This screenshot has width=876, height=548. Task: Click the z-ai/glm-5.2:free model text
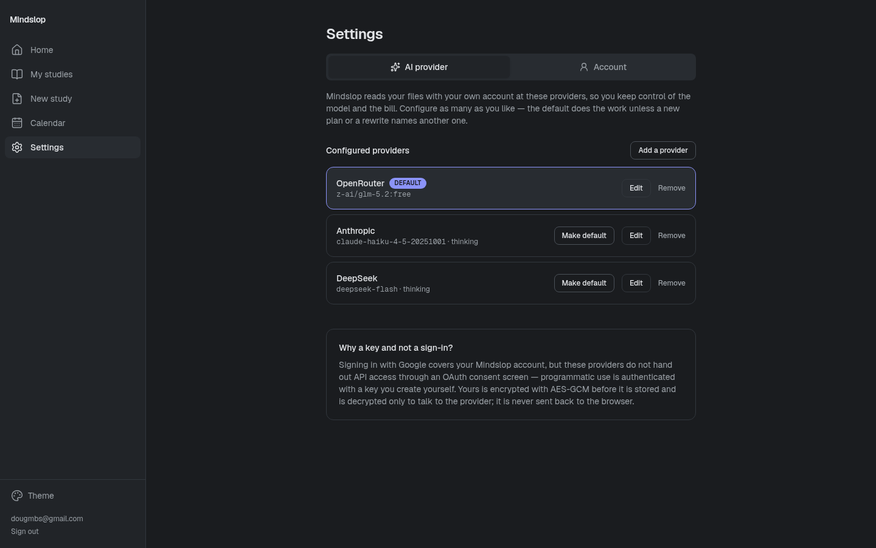(x=374, y=194)
